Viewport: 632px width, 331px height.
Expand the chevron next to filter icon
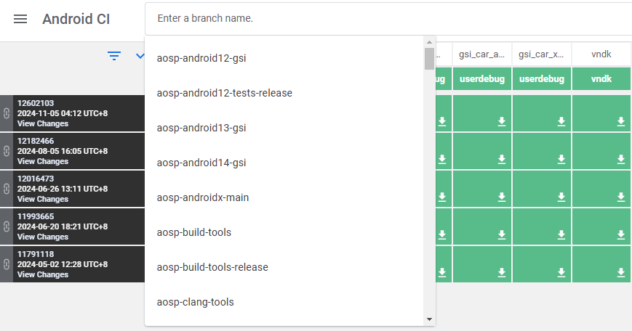[x=140, y=56]
